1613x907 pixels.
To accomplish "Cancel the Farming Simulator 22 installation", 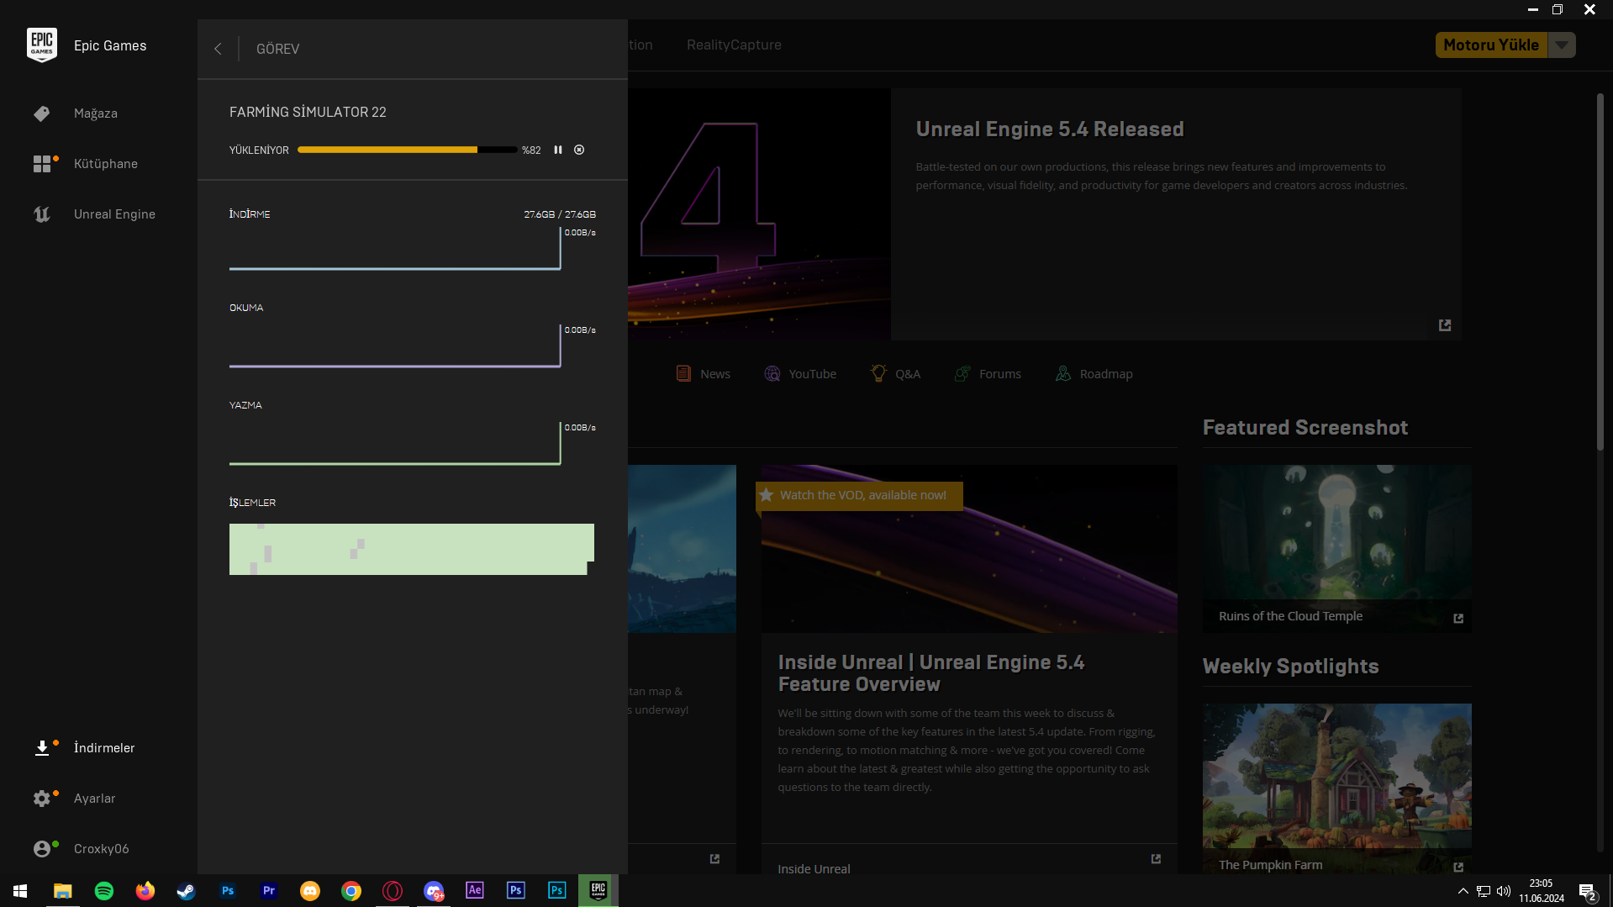I will pyautogui.click(x=579, y=150).
